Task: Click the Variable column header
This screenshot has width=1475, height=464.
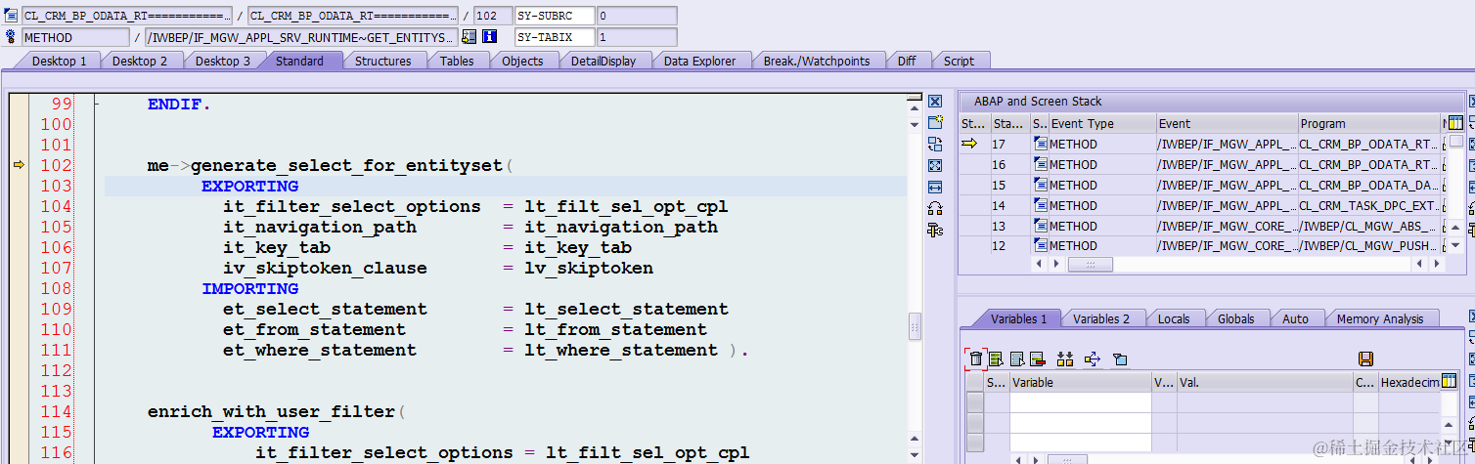Action: click(x=1081, y=382)
